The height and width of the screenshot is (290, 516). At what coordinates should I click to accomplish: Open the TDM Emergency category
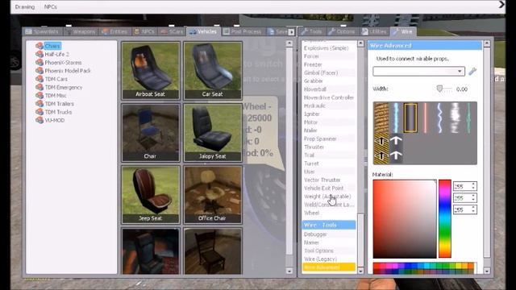point(64,88)
